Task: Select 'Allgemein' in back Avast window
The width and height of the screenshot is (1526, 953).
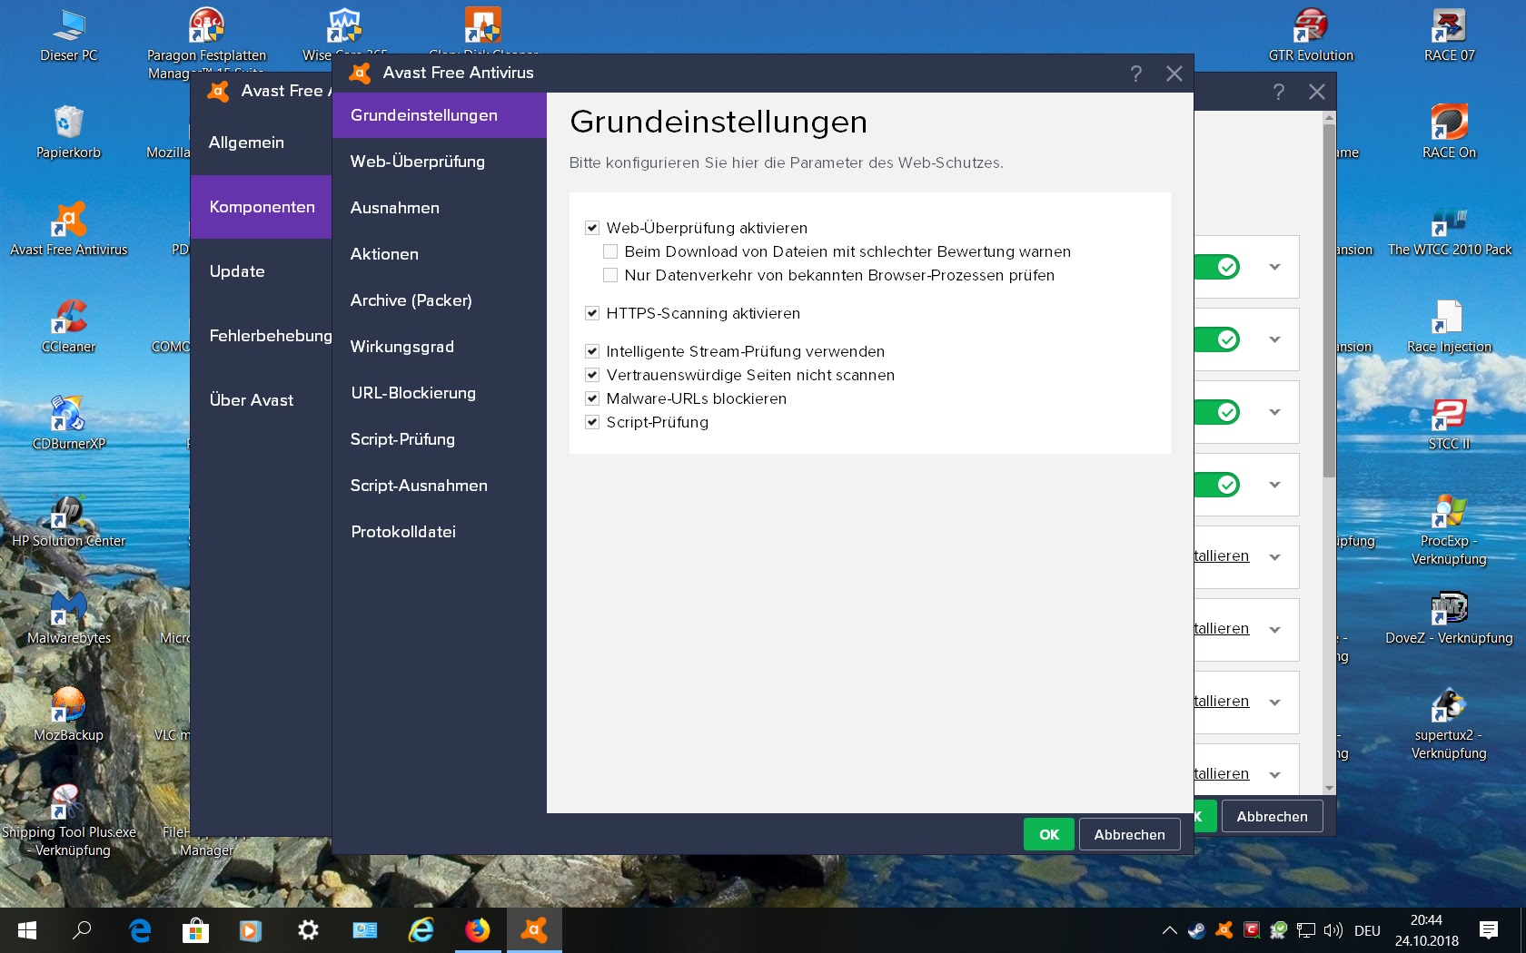Action: click(262, 142)
